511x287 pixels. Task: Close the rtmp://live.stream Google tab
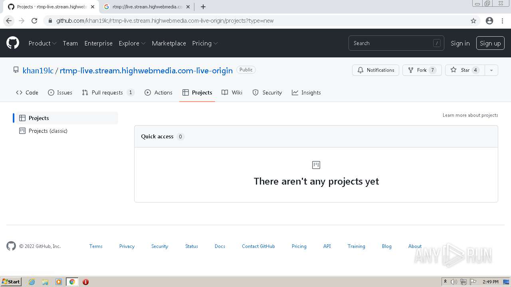188,7
